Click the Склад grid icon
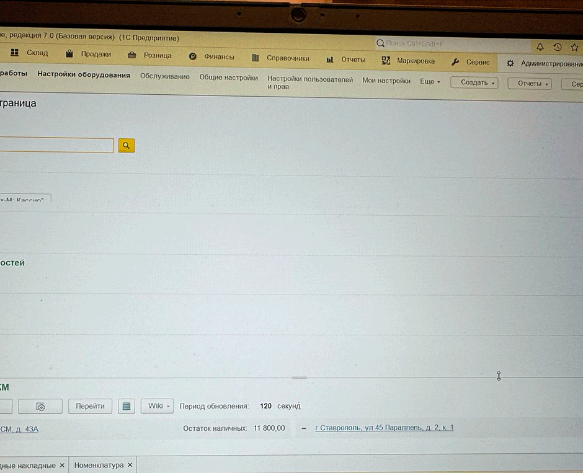 14,53
